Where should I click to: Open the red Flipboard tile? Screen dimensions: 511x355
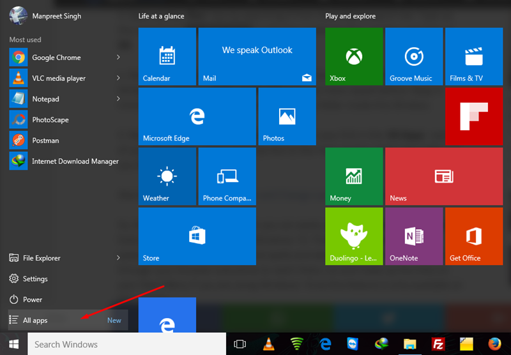pyautogui.click(x=474, y=116)
